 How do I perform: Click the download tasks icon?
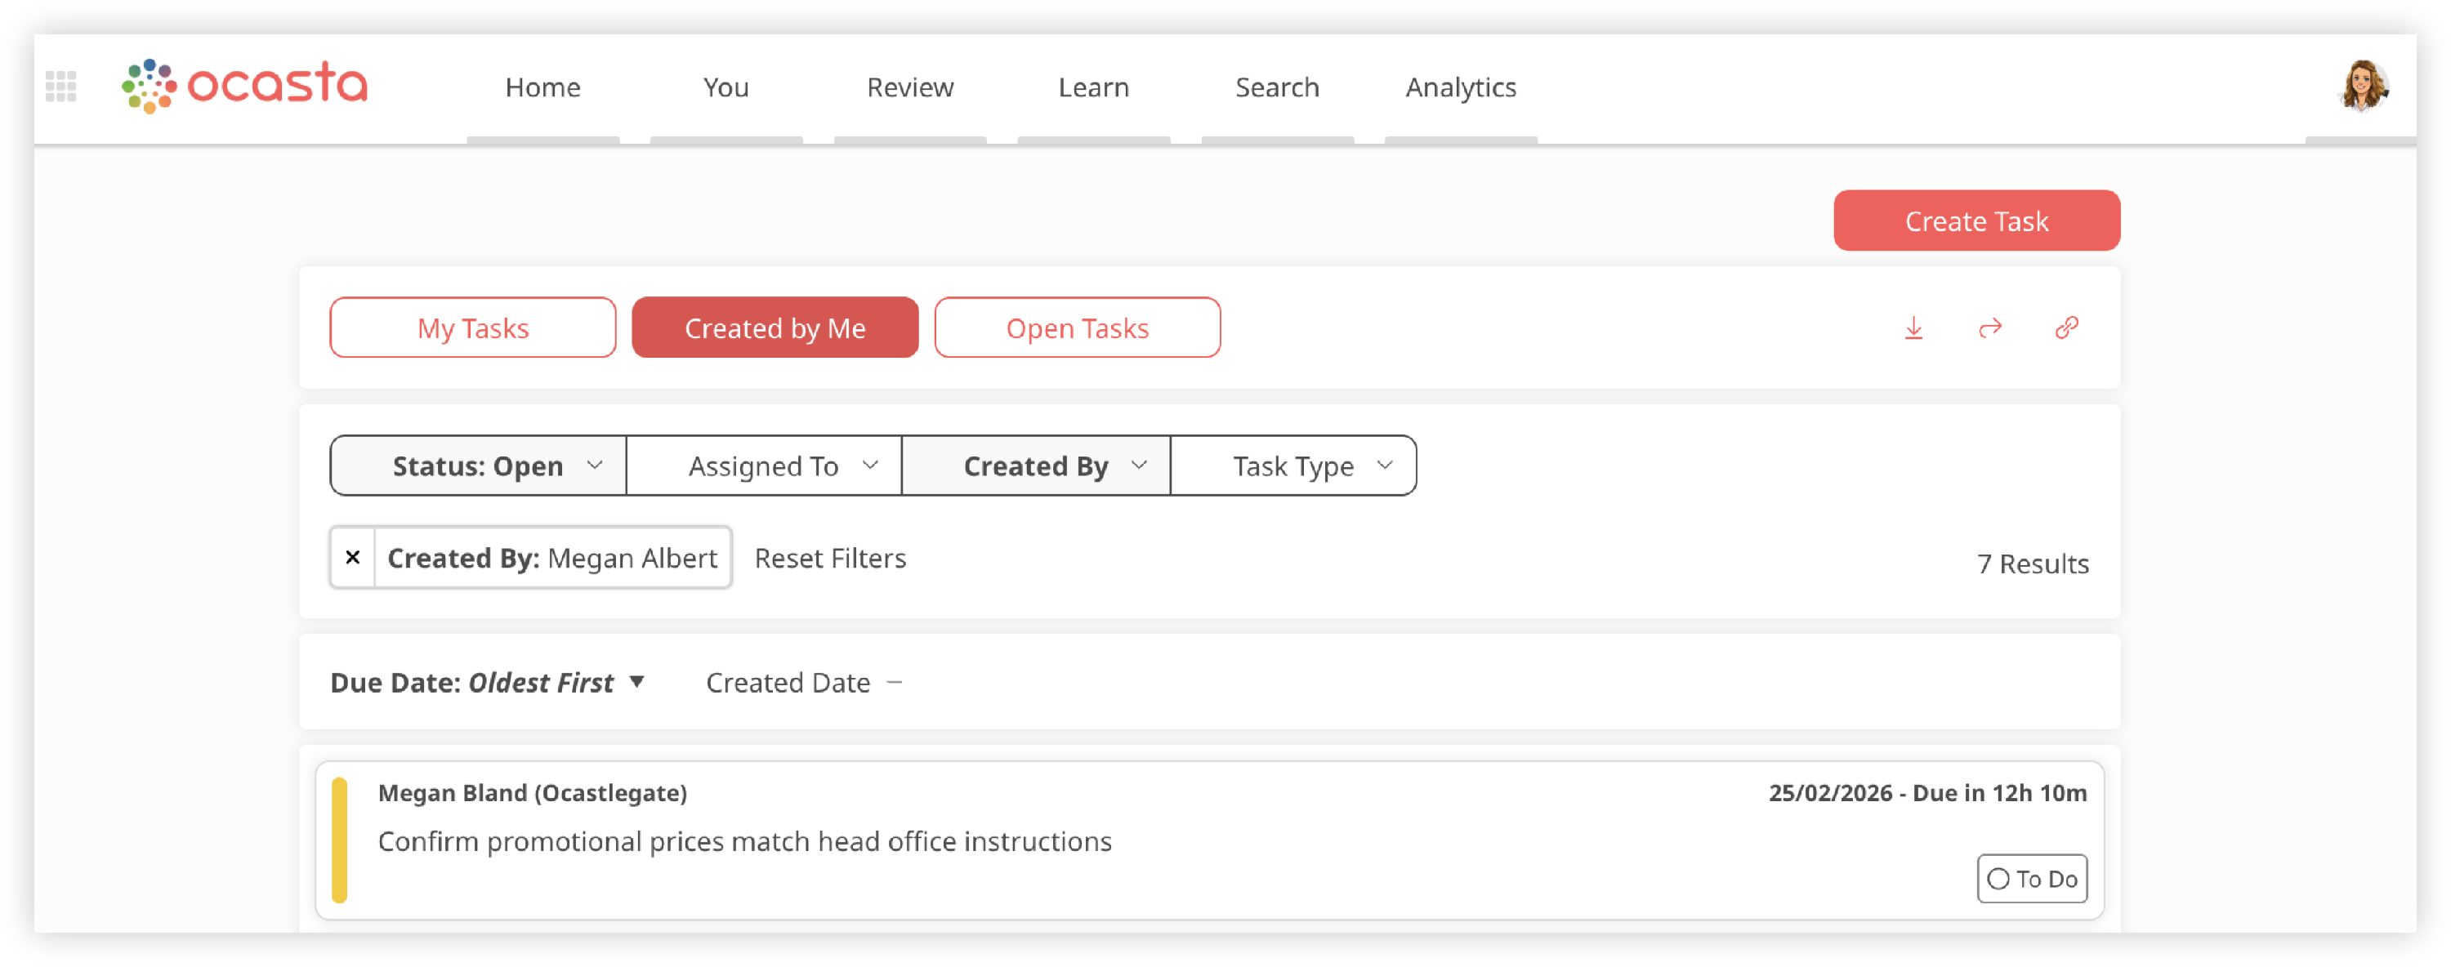[1913, 328]
